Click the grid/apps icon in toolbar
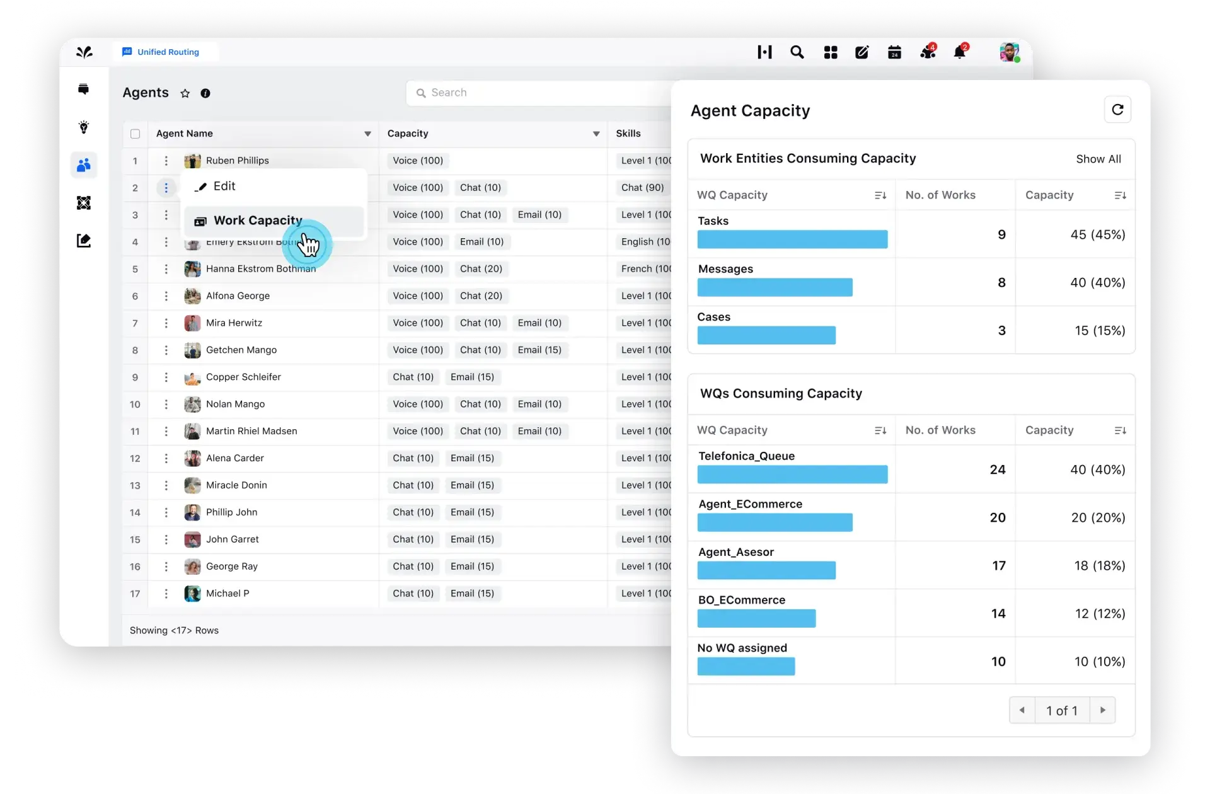This screenshot has width=1210, height=794. coord(830,52)
